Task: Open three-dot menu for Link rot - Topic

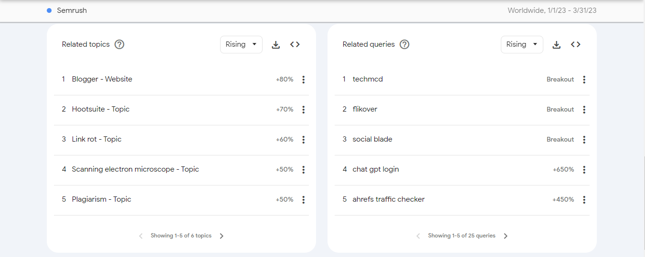Action: click(303, 140)
